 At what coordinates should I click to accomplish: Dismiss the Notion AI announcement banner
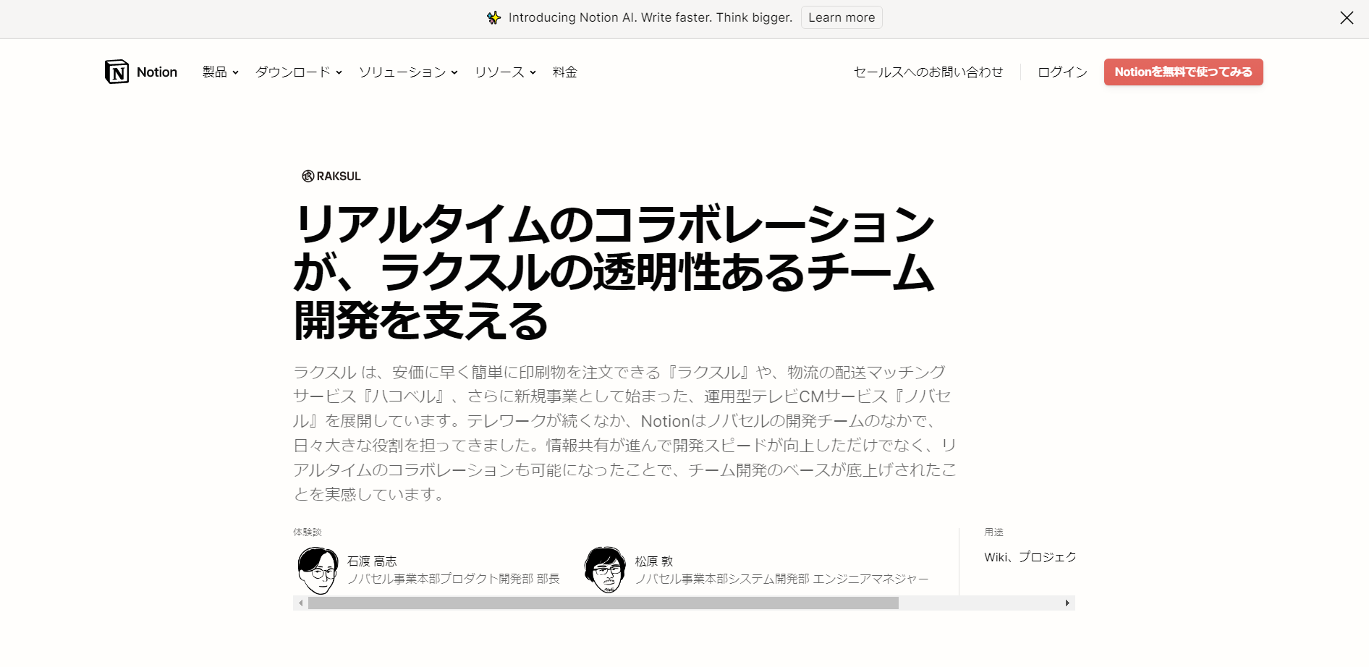pos(1347,17)
